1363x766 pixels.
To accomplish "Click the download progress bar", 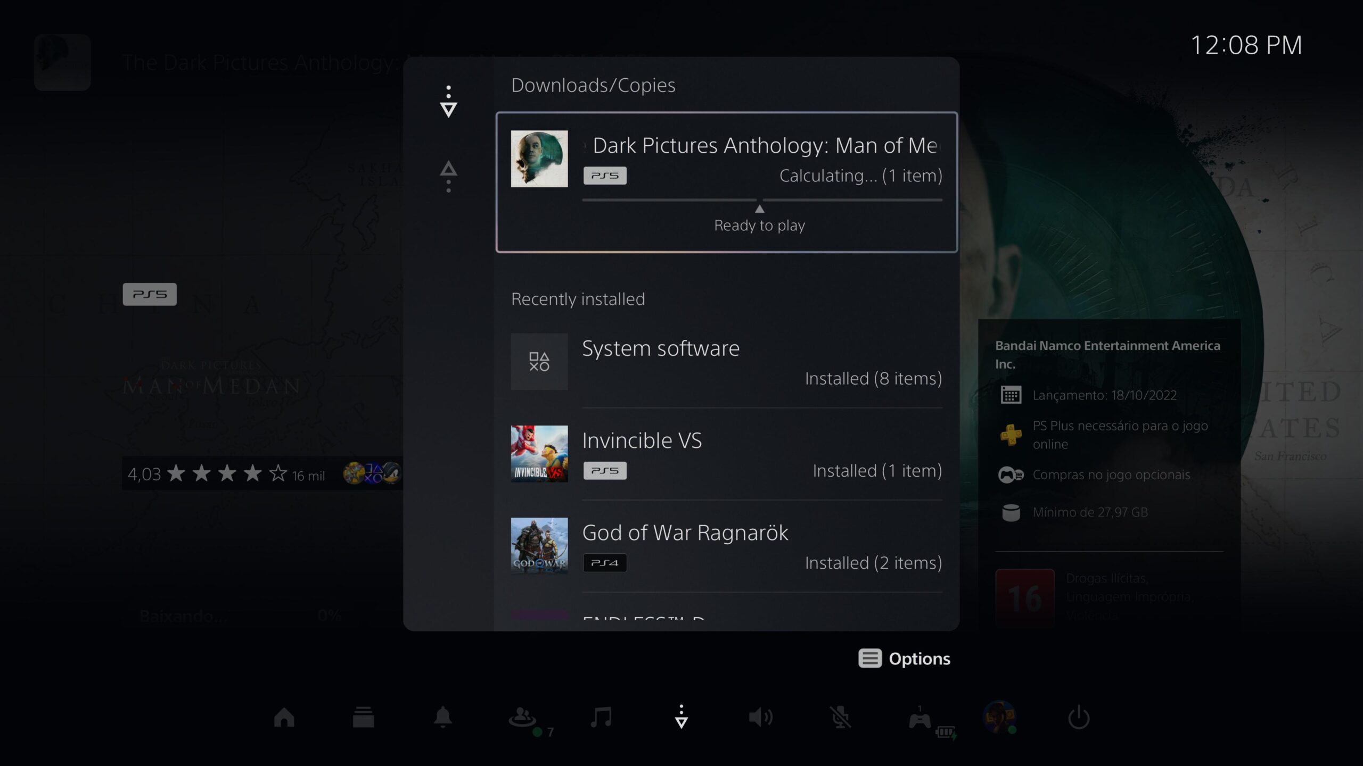I will coord(762,200).
